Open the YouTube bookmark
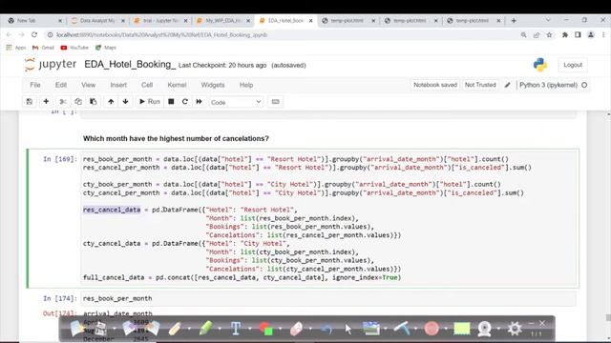This screenshot has height=343, width=611. click(74, 48)
